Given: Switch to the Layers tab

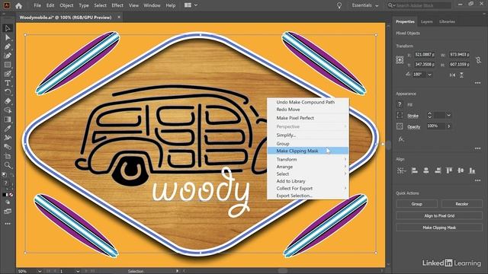Looking at the screenshot, I should point(427,22).
